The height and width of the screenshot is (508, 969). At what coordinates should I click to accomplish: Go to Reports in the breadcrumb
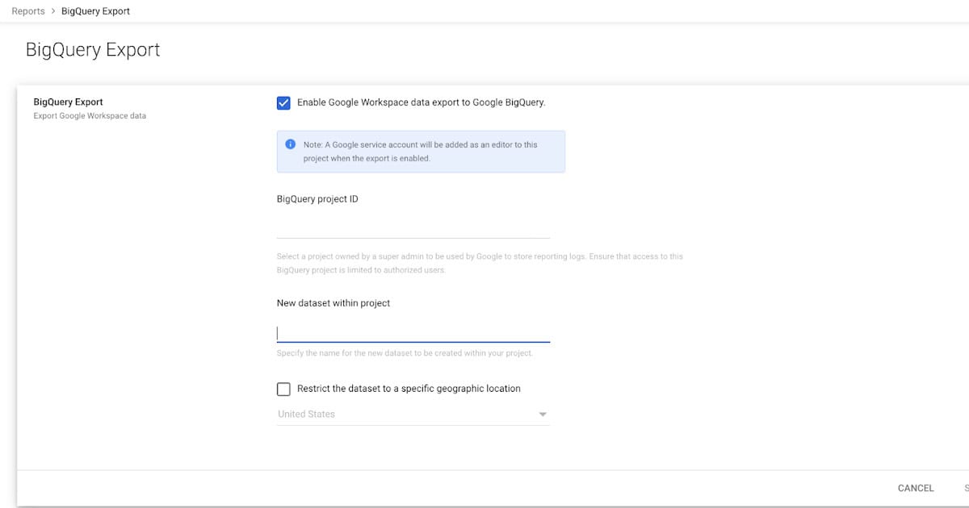(28, 11)
